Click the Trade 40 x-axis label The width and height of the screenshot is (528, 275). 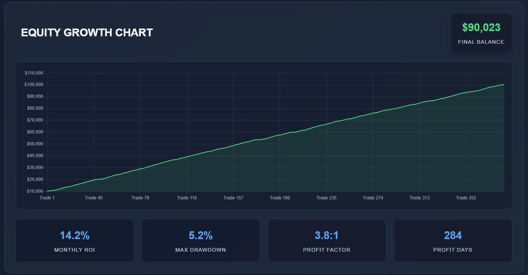tap(94, 198)
